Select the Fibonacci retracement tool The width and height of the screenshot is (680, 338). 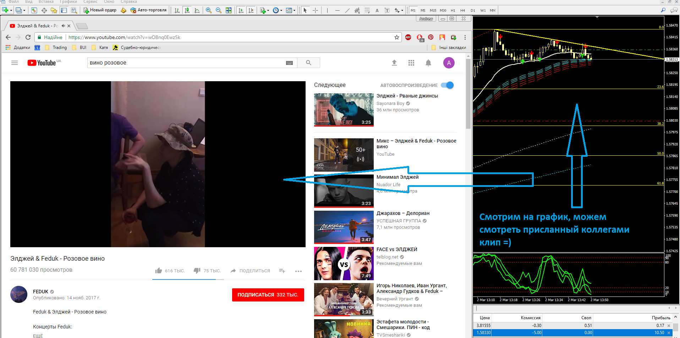pyautogui.click(x=367, y=10)
